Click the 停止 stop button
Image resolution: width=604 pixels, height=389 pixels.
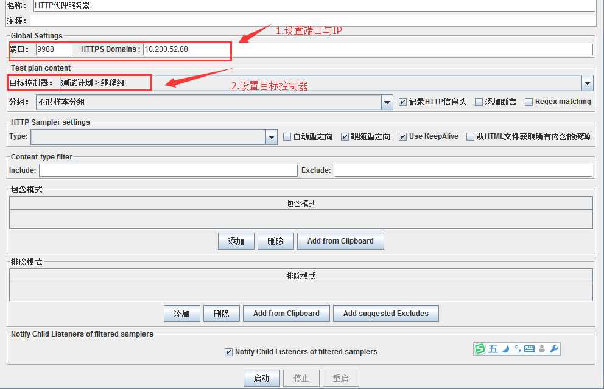point(301,378)
